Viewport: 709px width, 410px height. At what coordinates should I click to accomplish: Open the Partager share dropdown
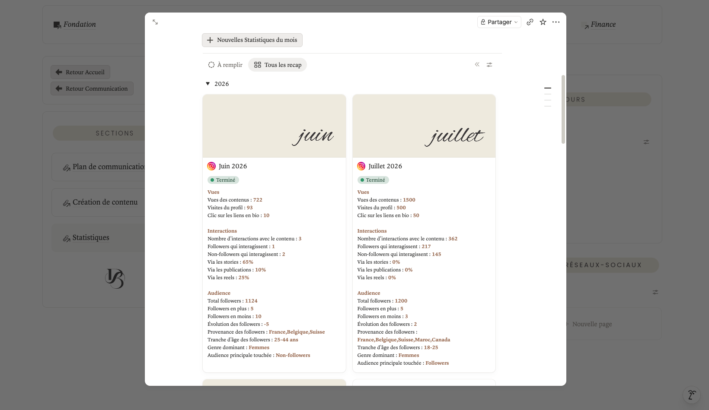click(x=499, y=22)
